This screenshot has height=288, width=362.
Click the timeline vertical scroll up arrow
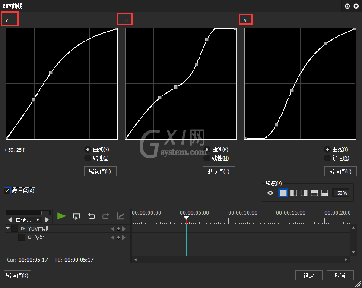tap(353, 228)
